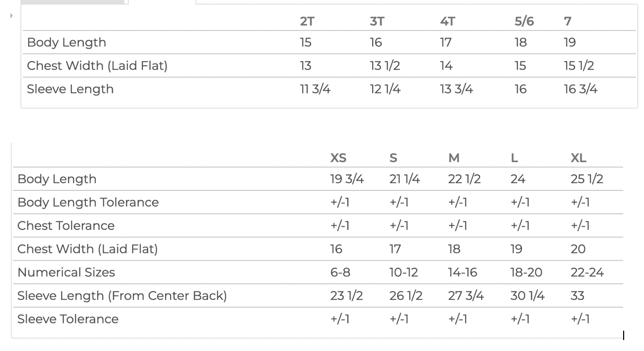This screenshot has height=351, width=644.
Task: Click the 30 1/4 sleeve length value
Action: click(x=527, y=296)
